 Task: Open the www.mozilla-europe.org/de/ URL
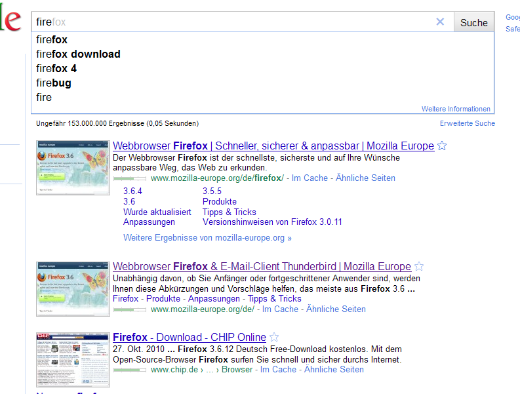point(203,309)
